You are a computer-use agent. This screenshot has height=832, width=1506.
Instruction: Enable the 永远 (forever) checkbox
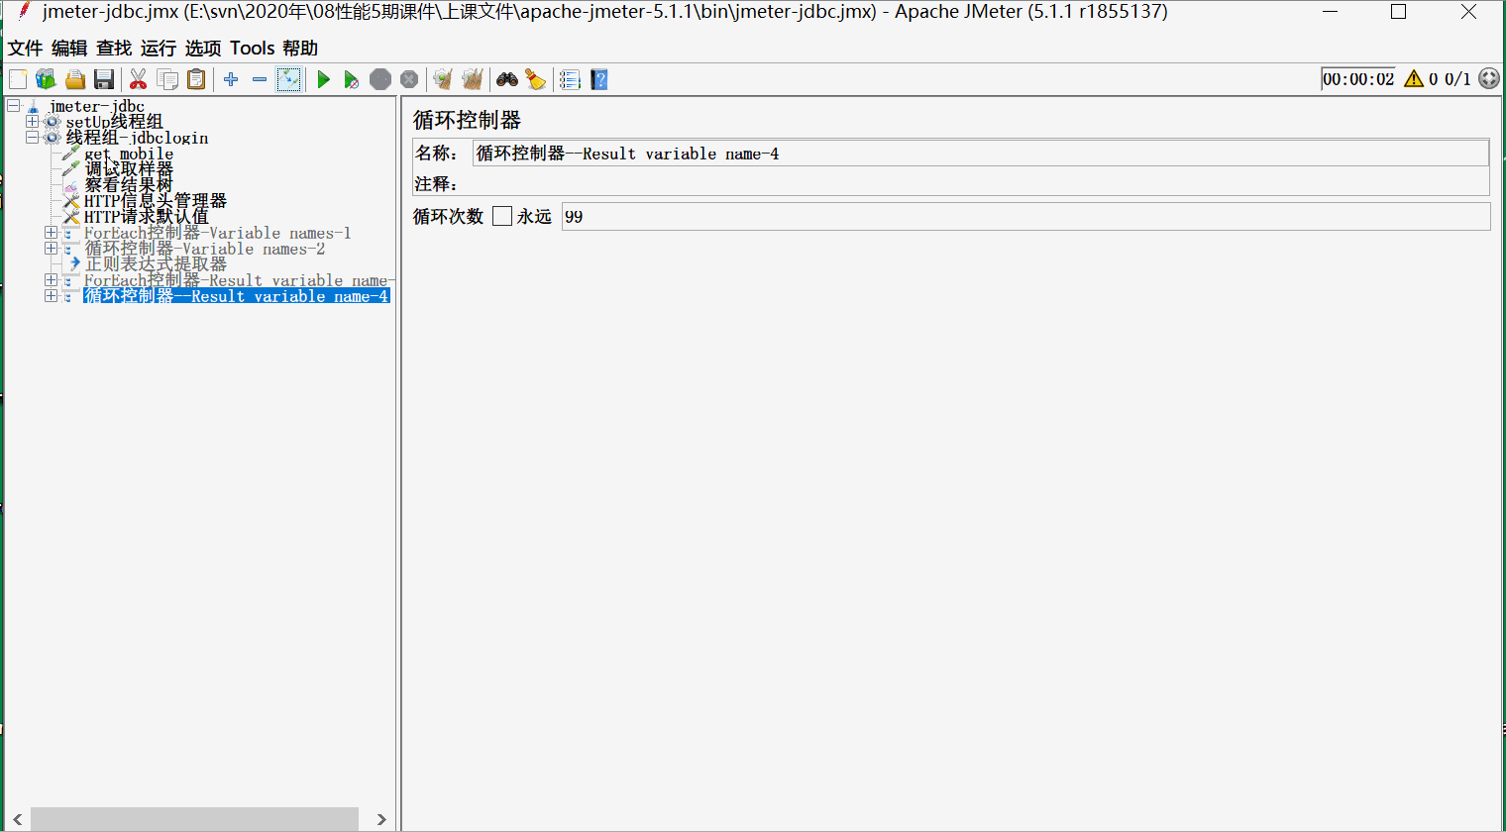pyautogui.click(x=502, y=216)
